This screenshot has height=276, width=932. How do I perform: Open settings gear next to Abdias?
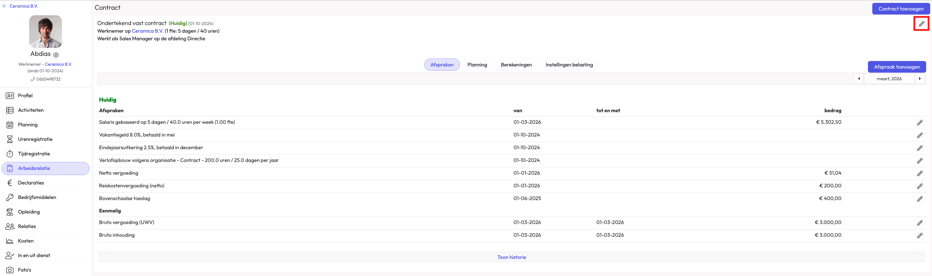coord(56,55)
